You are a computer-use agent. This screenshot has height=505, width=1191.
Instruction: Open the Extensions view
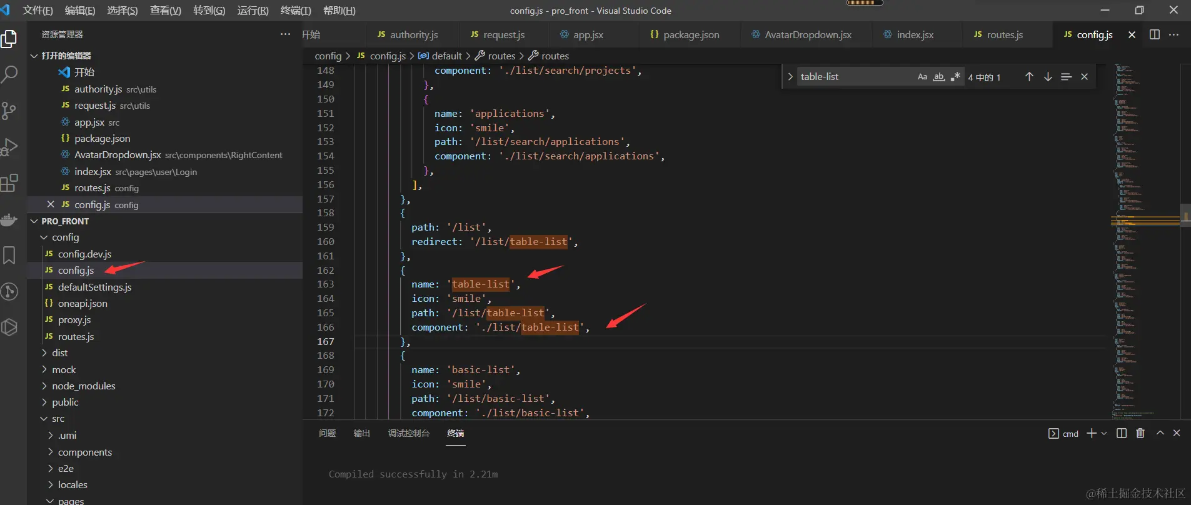tap(9, 183)
